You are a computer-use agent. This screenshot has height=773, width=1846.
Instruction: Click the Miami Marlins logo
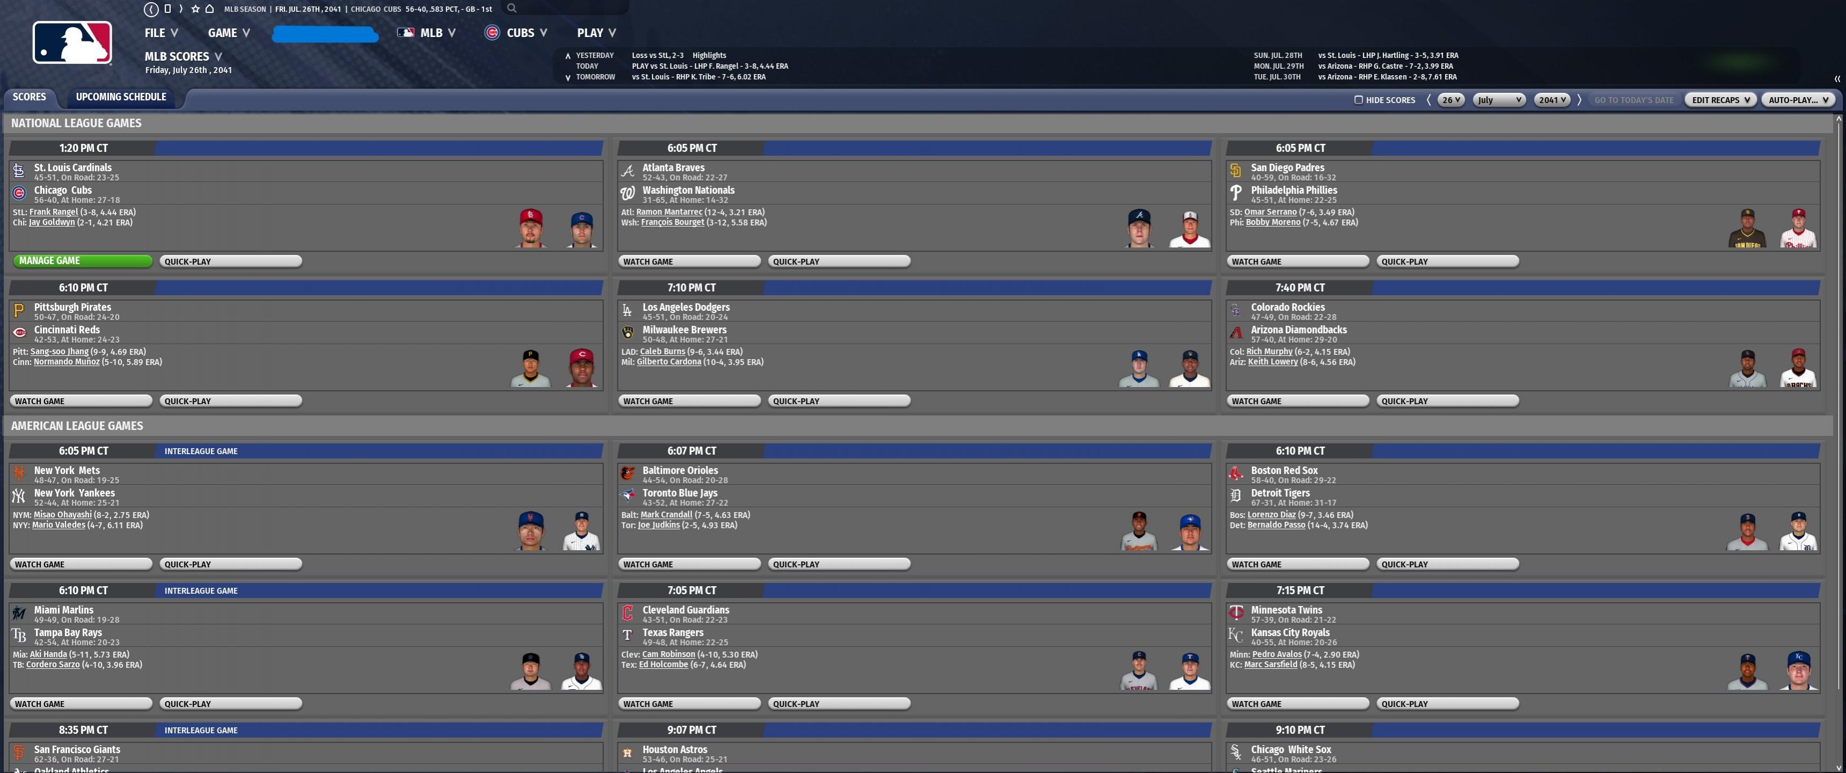[19, 613]
